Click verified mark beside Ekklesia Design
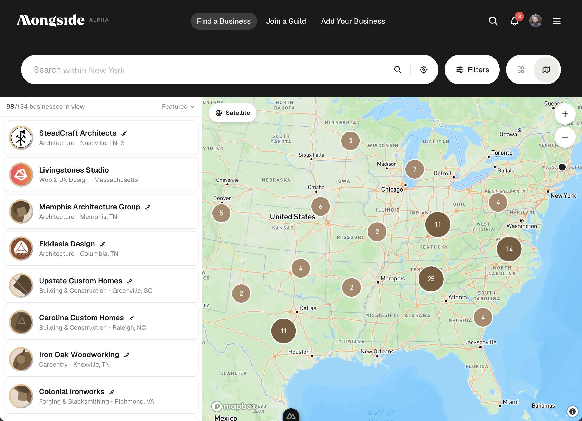This screenshot has width=582, height=421. coord(102,245)
